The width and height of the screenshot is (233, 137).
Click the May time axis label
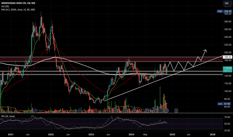pyautogui.click(x=145, y=135)
